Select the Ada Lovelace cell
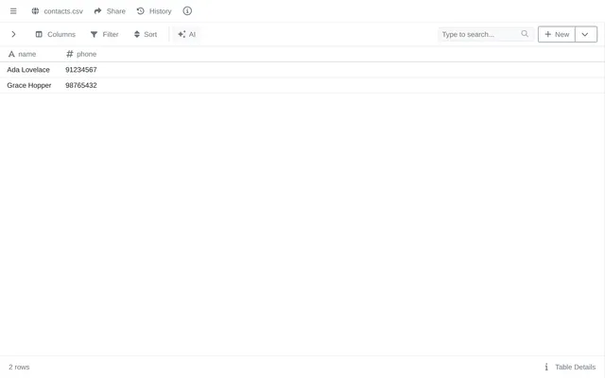Screen dimensions: 605x378 28,70
